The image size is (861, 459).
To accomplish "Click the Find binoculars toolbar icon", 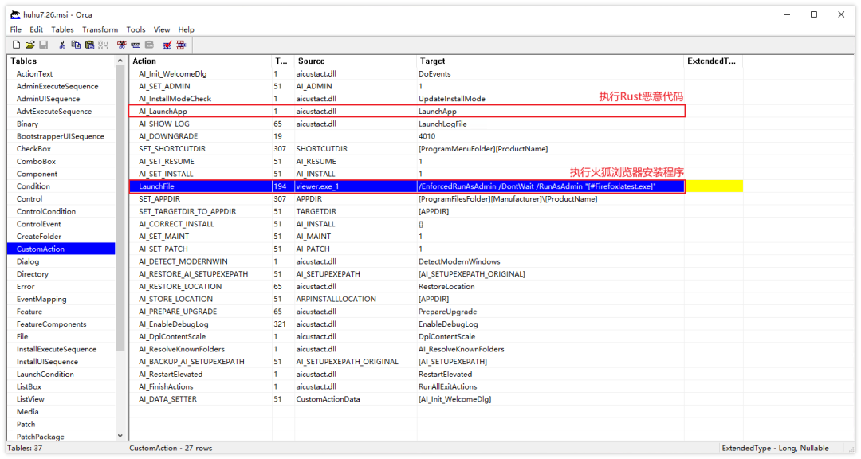I will pos(103,45).
